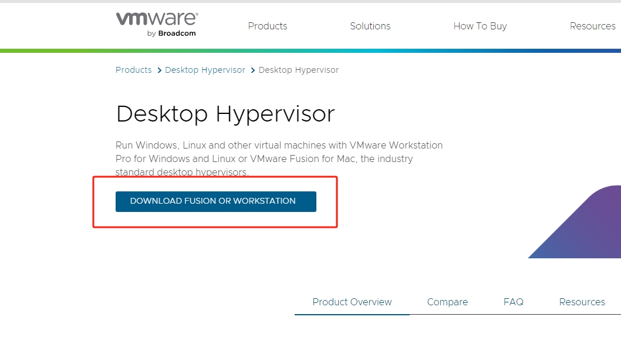Select the Product Overview tab
Image resolution: width=621 pixels, height=364 pixels.
(352, 302)
